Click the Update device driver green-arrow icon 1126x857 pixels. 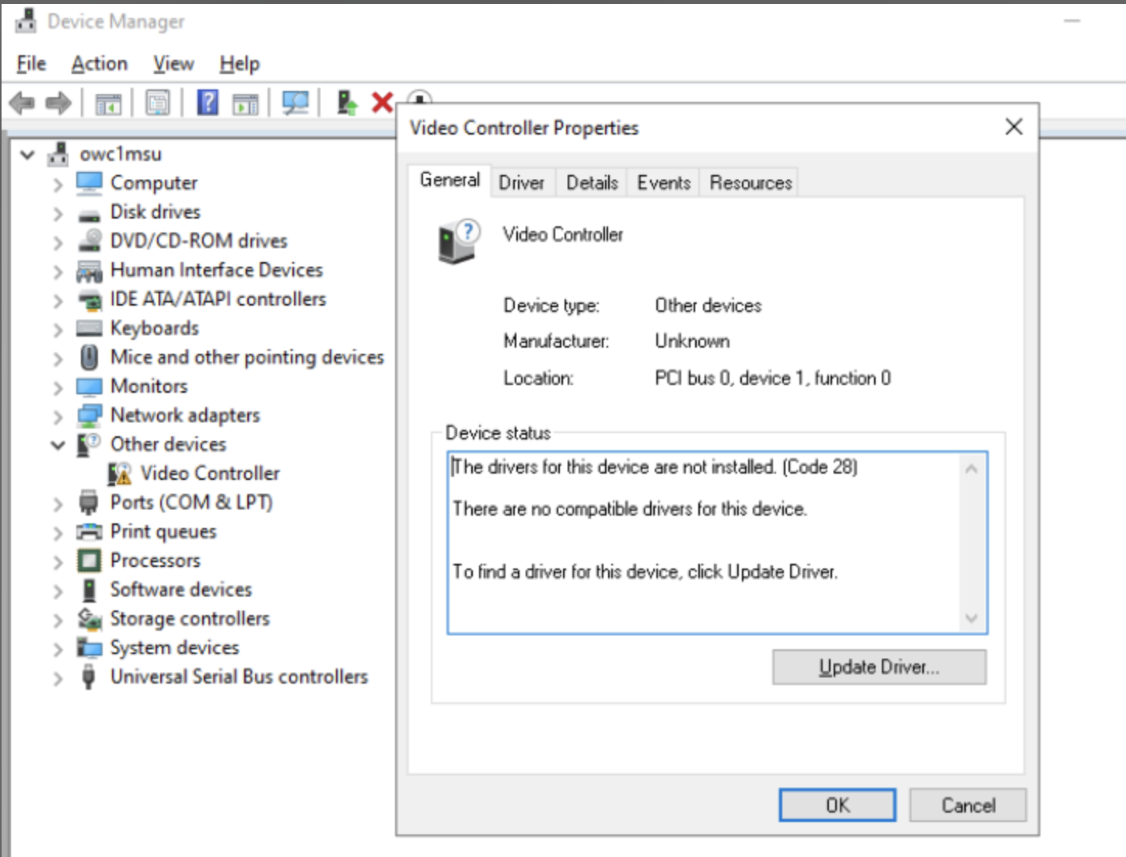(x=346, y=102)
